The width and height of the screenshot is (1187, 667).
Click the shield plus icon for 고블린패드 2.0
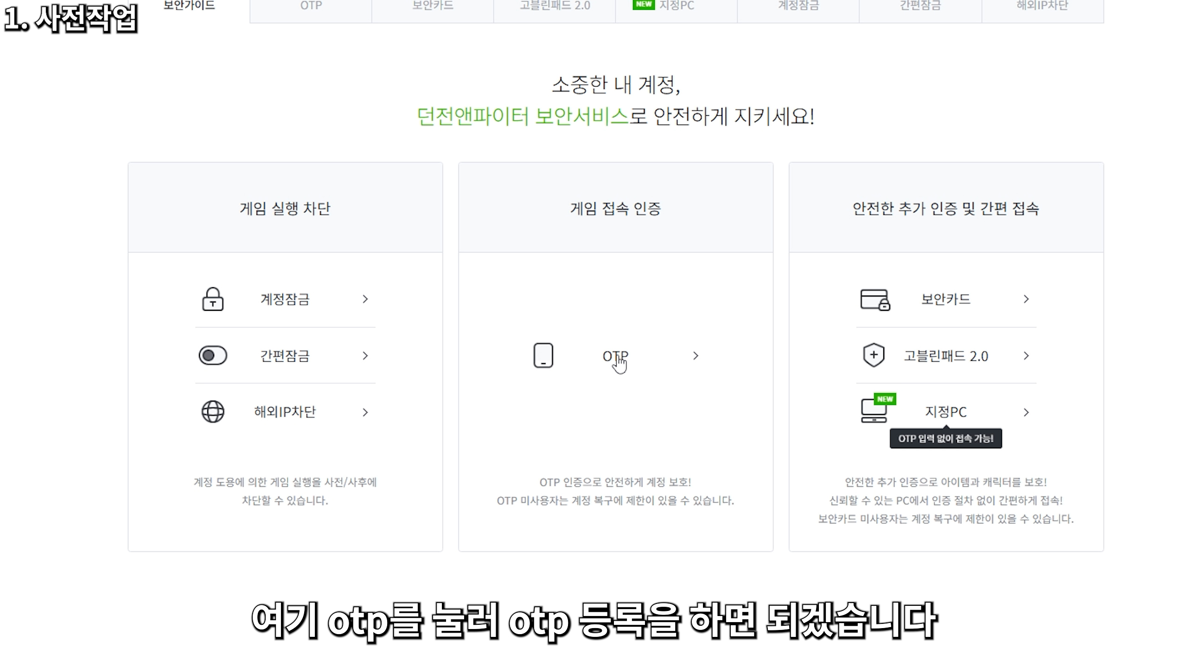tap(874, 355)
